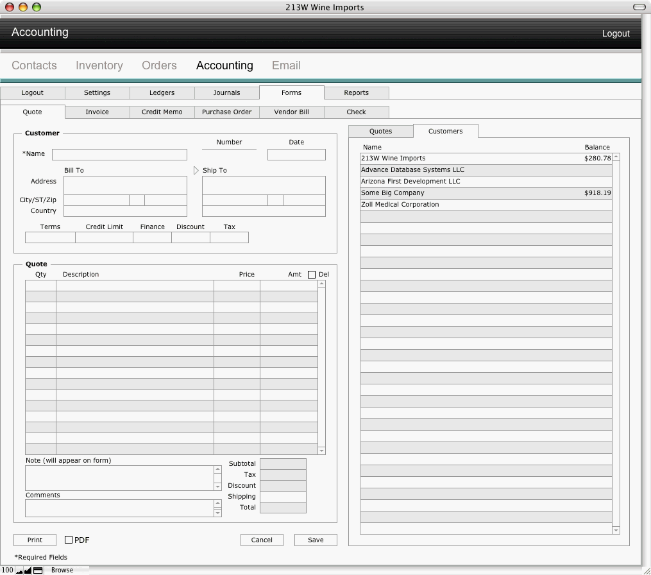Switch to the Quotes list tab
Image resolution: width=651 pixels, height=575 pixels.
click(x=381, y=131)
